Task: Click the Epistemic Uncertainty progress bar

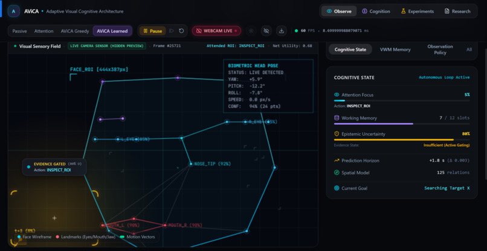Action: click(402, 140)
